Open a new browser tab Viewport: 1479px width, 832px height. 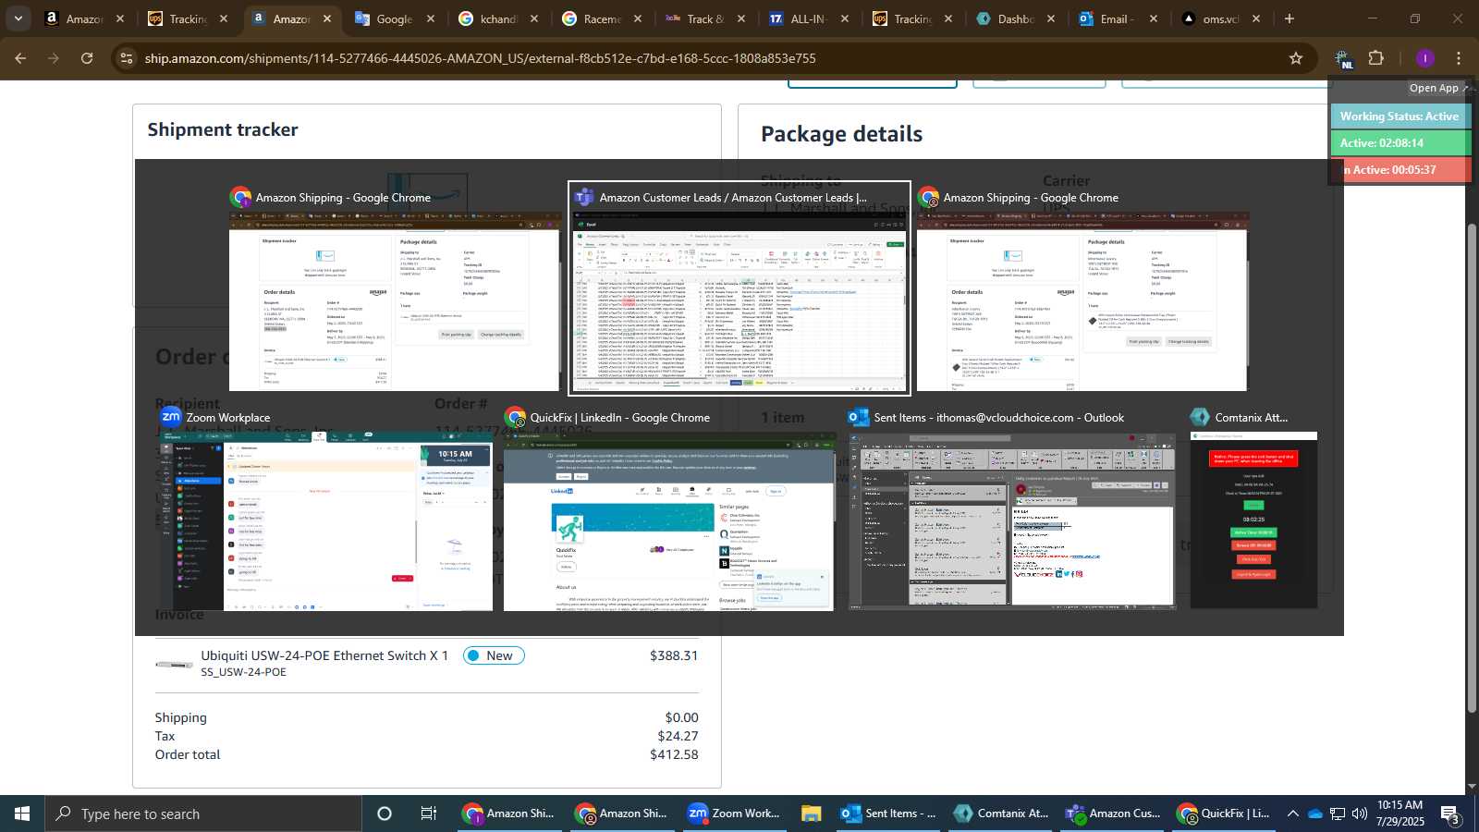[1290, 18]
